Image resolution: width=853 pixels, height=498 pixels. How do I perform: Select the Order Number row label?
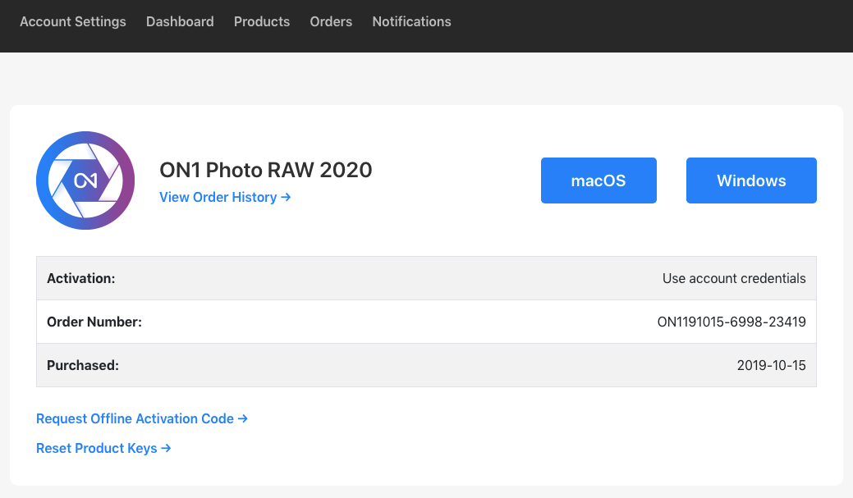(x=94, y=322)
